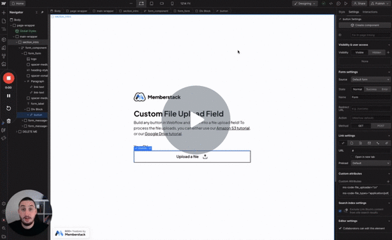Toggle Collaborators can edit this element
The image size is (392, 240).
(x=340, y=228)
